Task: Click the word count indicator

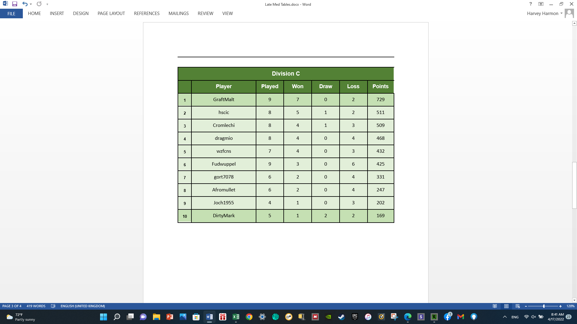Action: pyautogui.click(x=35, y=306)
